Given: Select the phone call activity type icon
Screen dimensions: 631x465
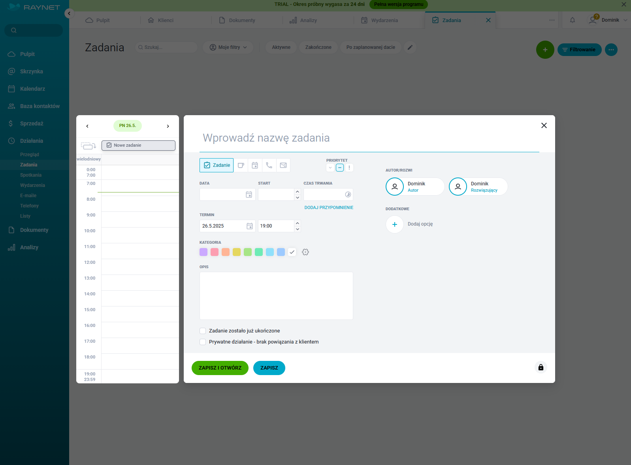Looking at the screenshot, I should (269, 165).
